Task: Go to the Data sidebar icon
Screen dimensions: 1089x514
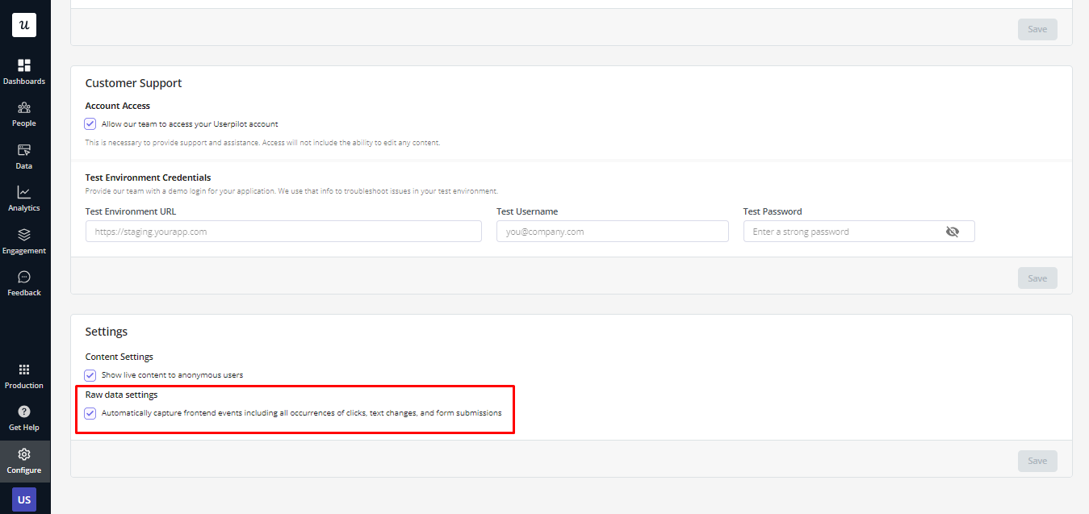Action: click(x=24, y=150)
